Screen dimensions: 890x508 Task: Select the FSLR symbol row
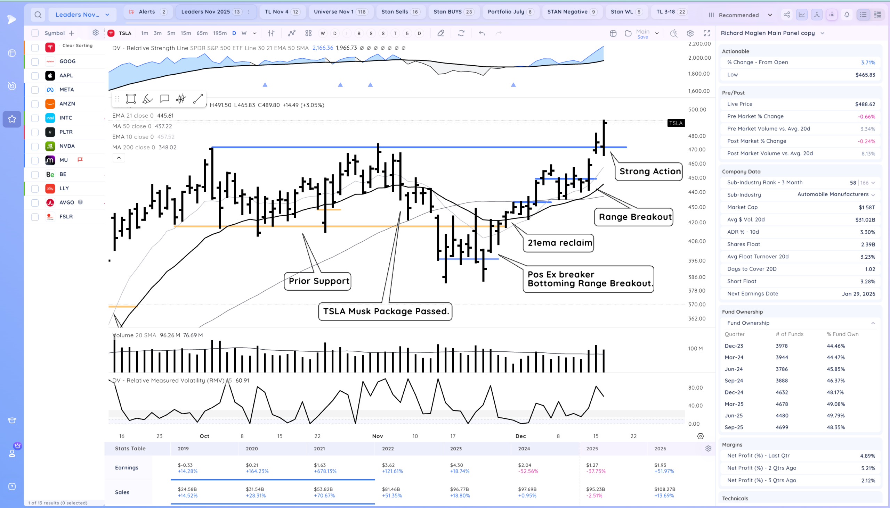(x=66, y=217)
